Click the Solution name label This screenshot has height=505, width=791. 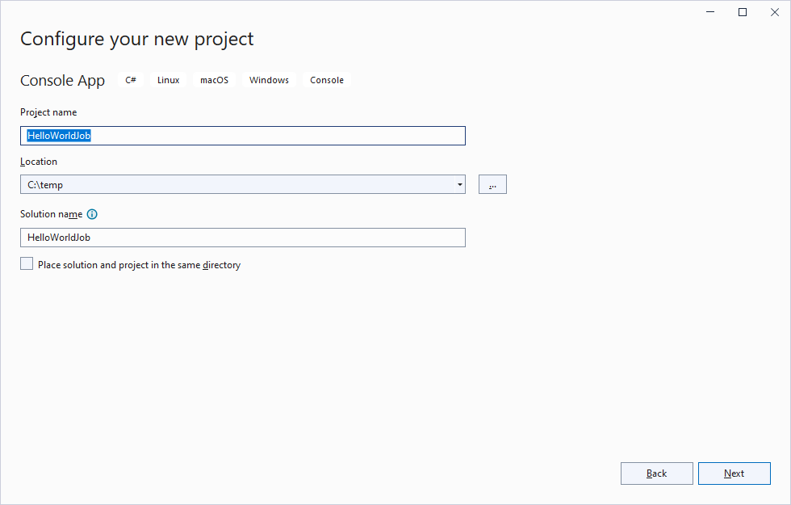pyautogui.click(x=51, y=214)
